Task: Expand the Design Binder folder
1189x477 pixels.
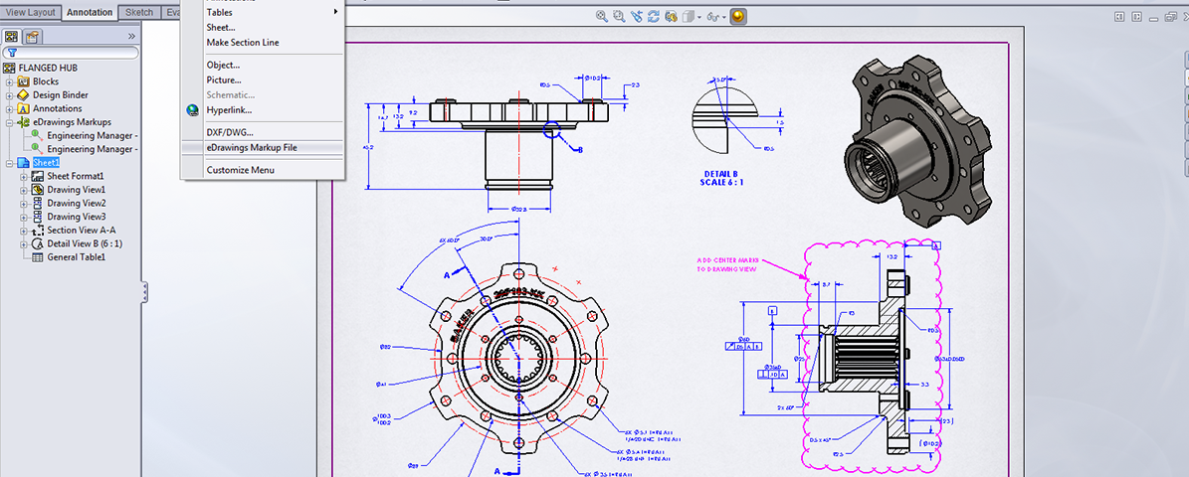Action: tap(10, 95)
